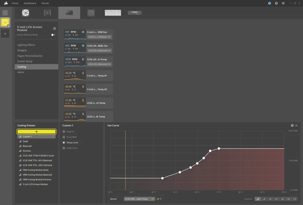Select VRM Cooling Module Extreme preset

tap(36, 180)
